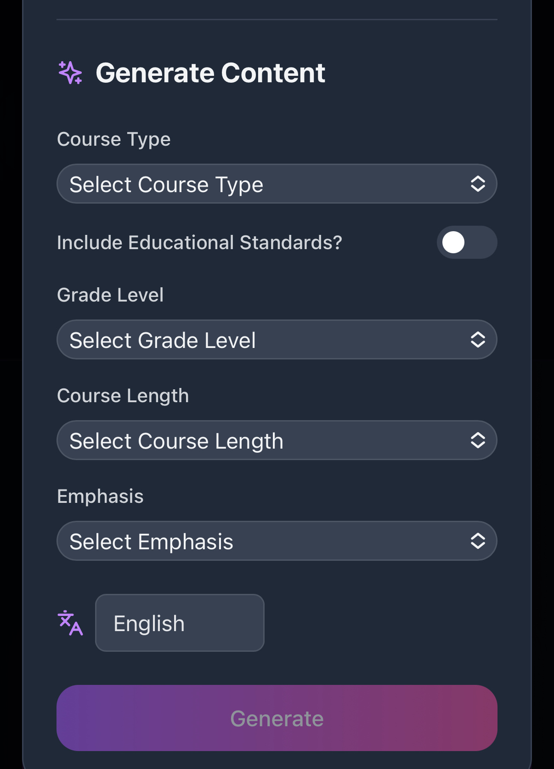Click the Generate Content heading
Viewport: 554px width, 769px height.
tap(210, 73)
